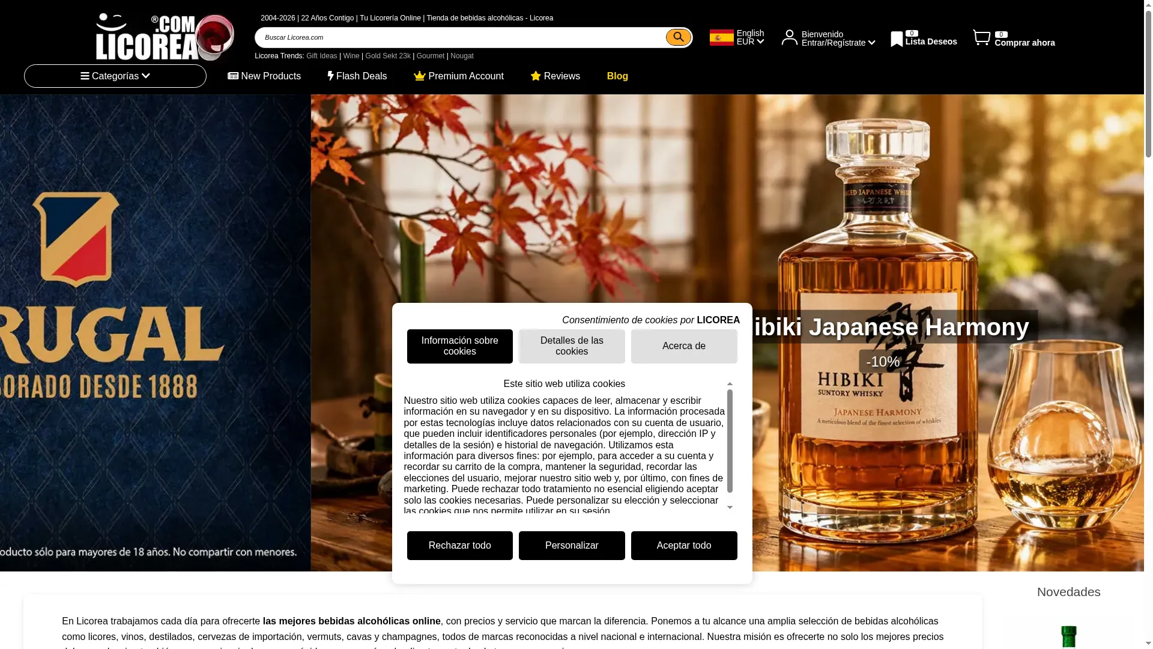Image resolution: width=1153 pixels, height=649 pixels.
Task: Click the Lista Deseos link
Action: pyautogui.click(x=931, y=41)
